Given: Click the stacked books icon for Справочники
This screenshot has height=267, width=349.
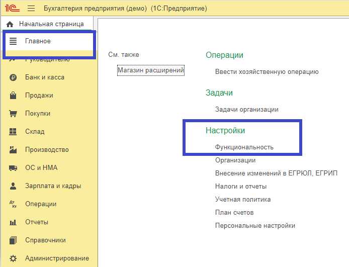Looking at the screenshot, I should tap(13, 240).
